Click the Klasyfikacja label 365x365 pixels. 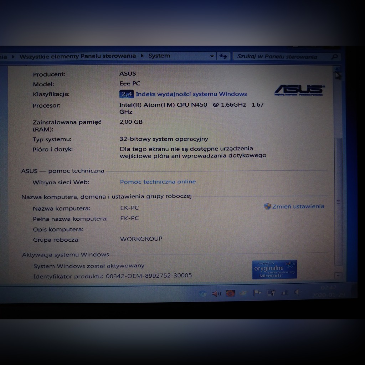pos(51,94)
